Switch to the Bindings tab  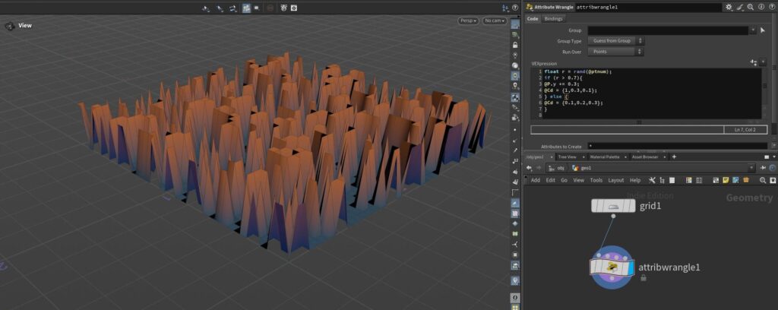click(554, 18)
